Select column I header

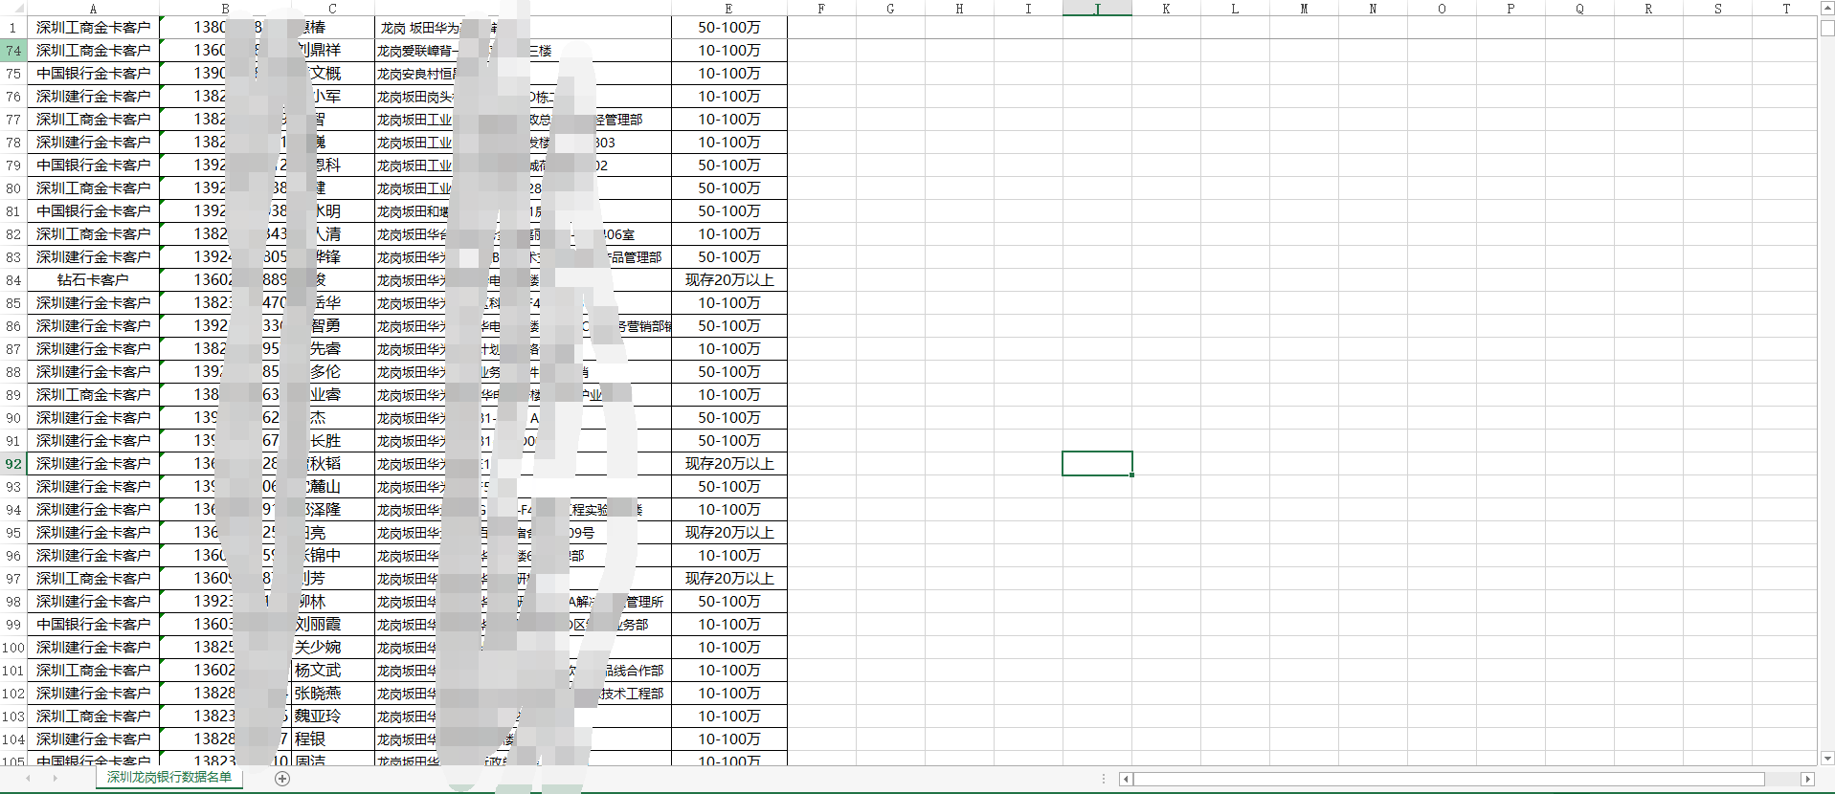click(x=1028, y=8)
